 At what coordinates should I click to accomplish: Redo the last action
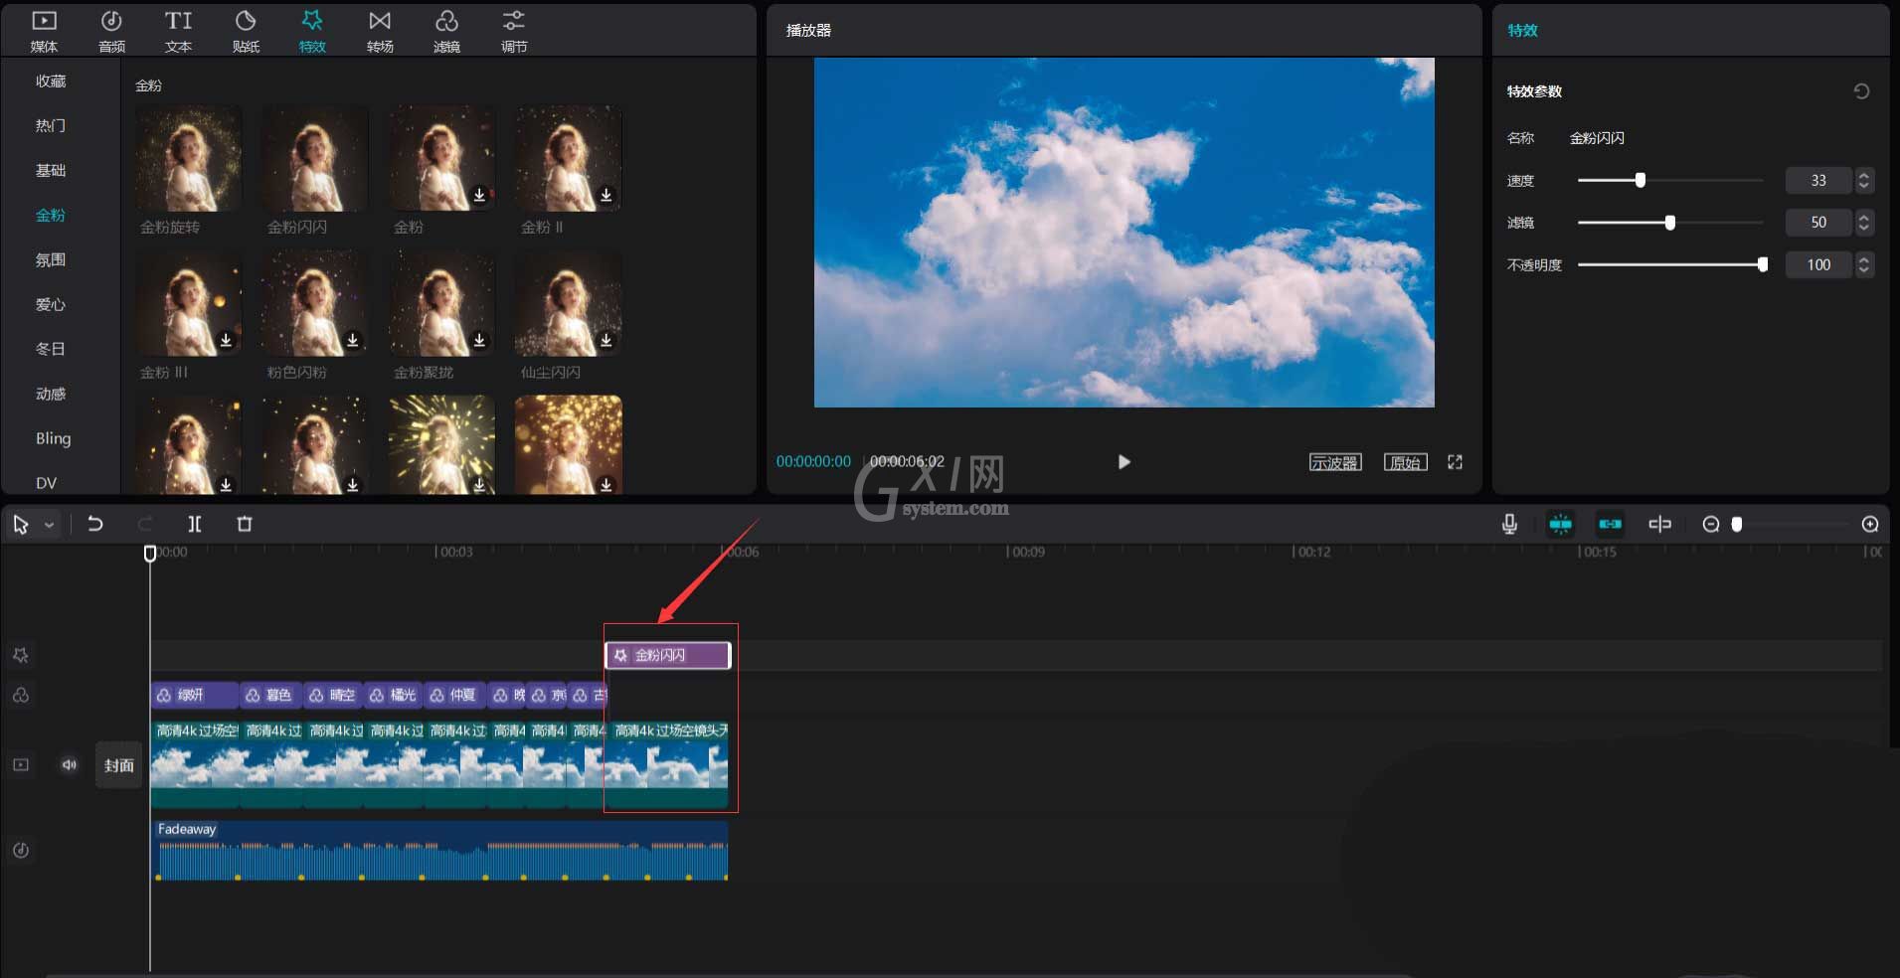[145, 524]
